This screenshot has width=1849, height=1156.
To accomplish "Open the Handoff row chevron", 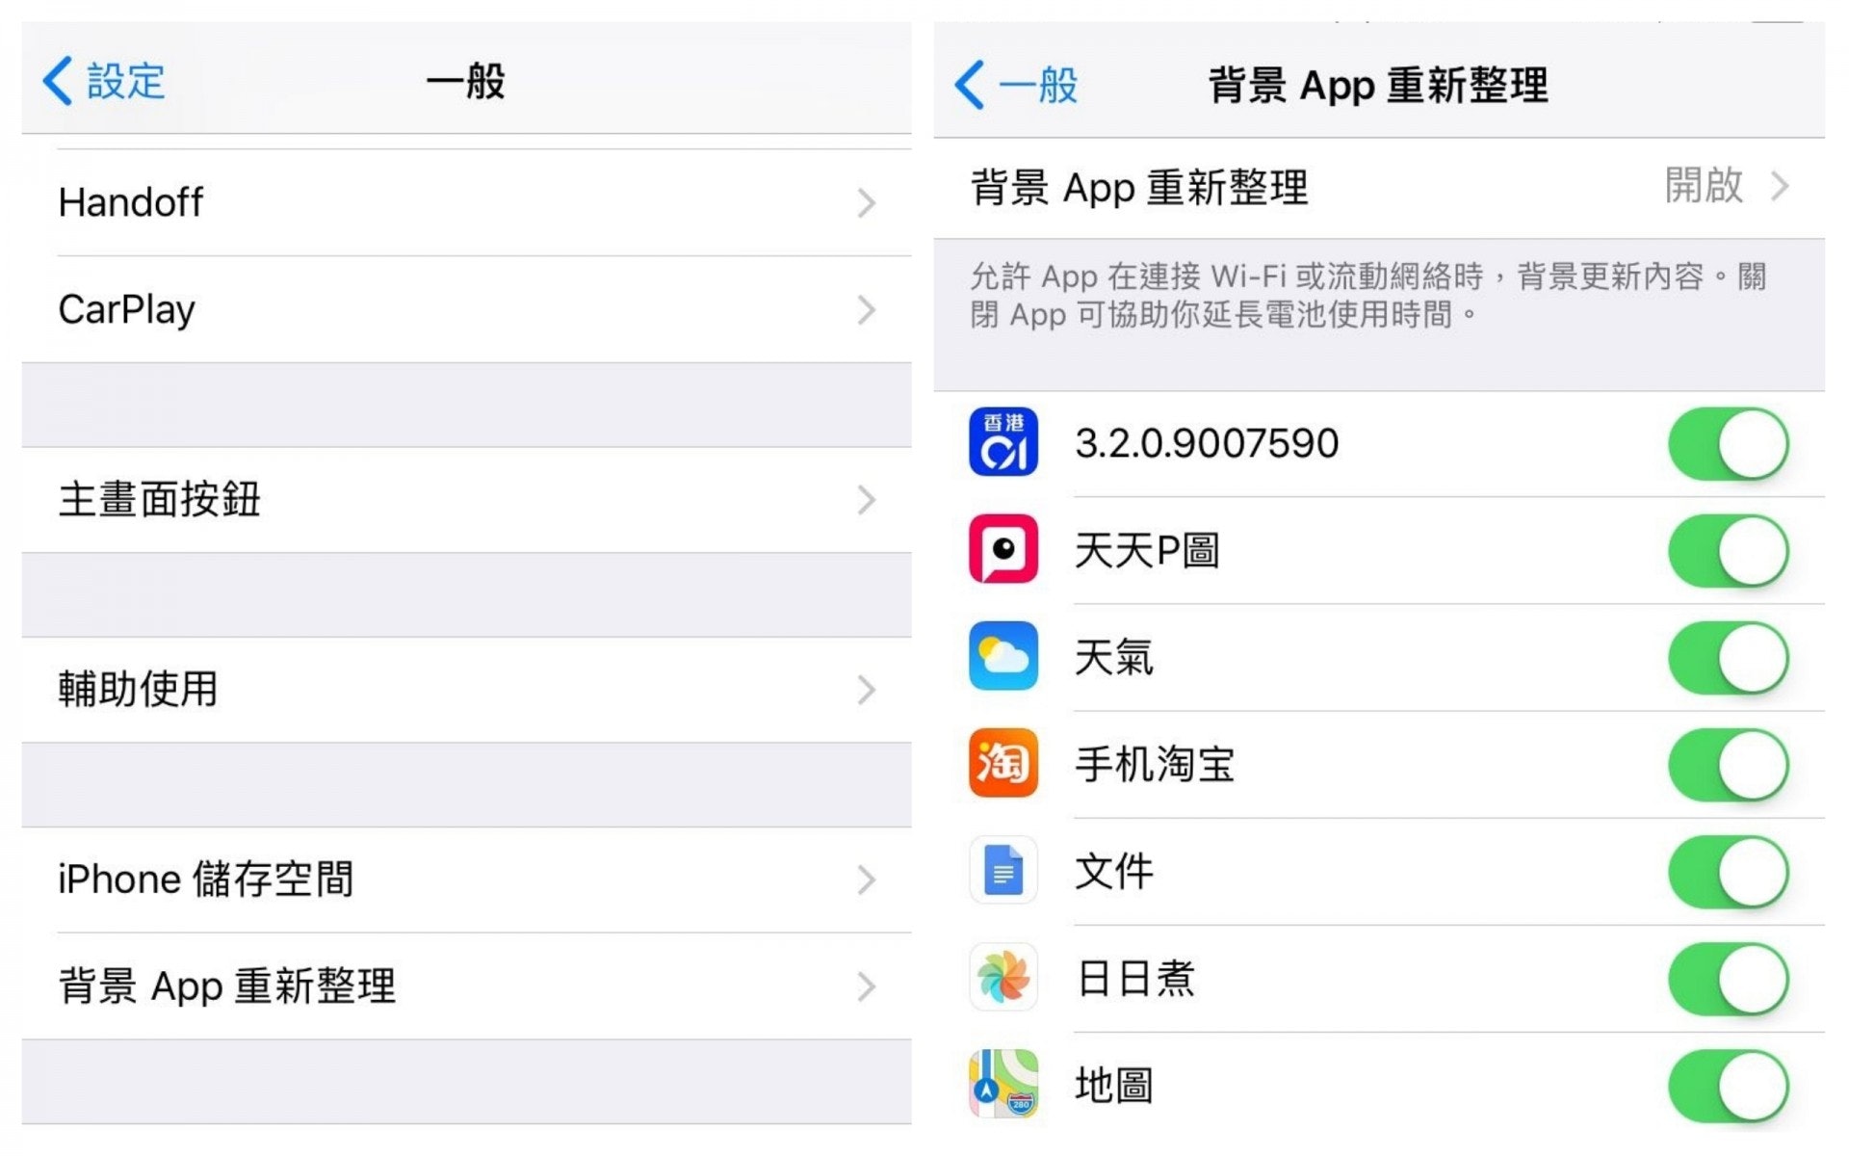I will click(x=866, y=203).
